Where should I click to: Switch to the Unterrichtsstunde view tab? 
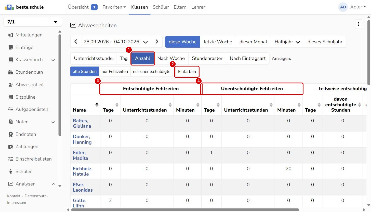pos(93,58)
